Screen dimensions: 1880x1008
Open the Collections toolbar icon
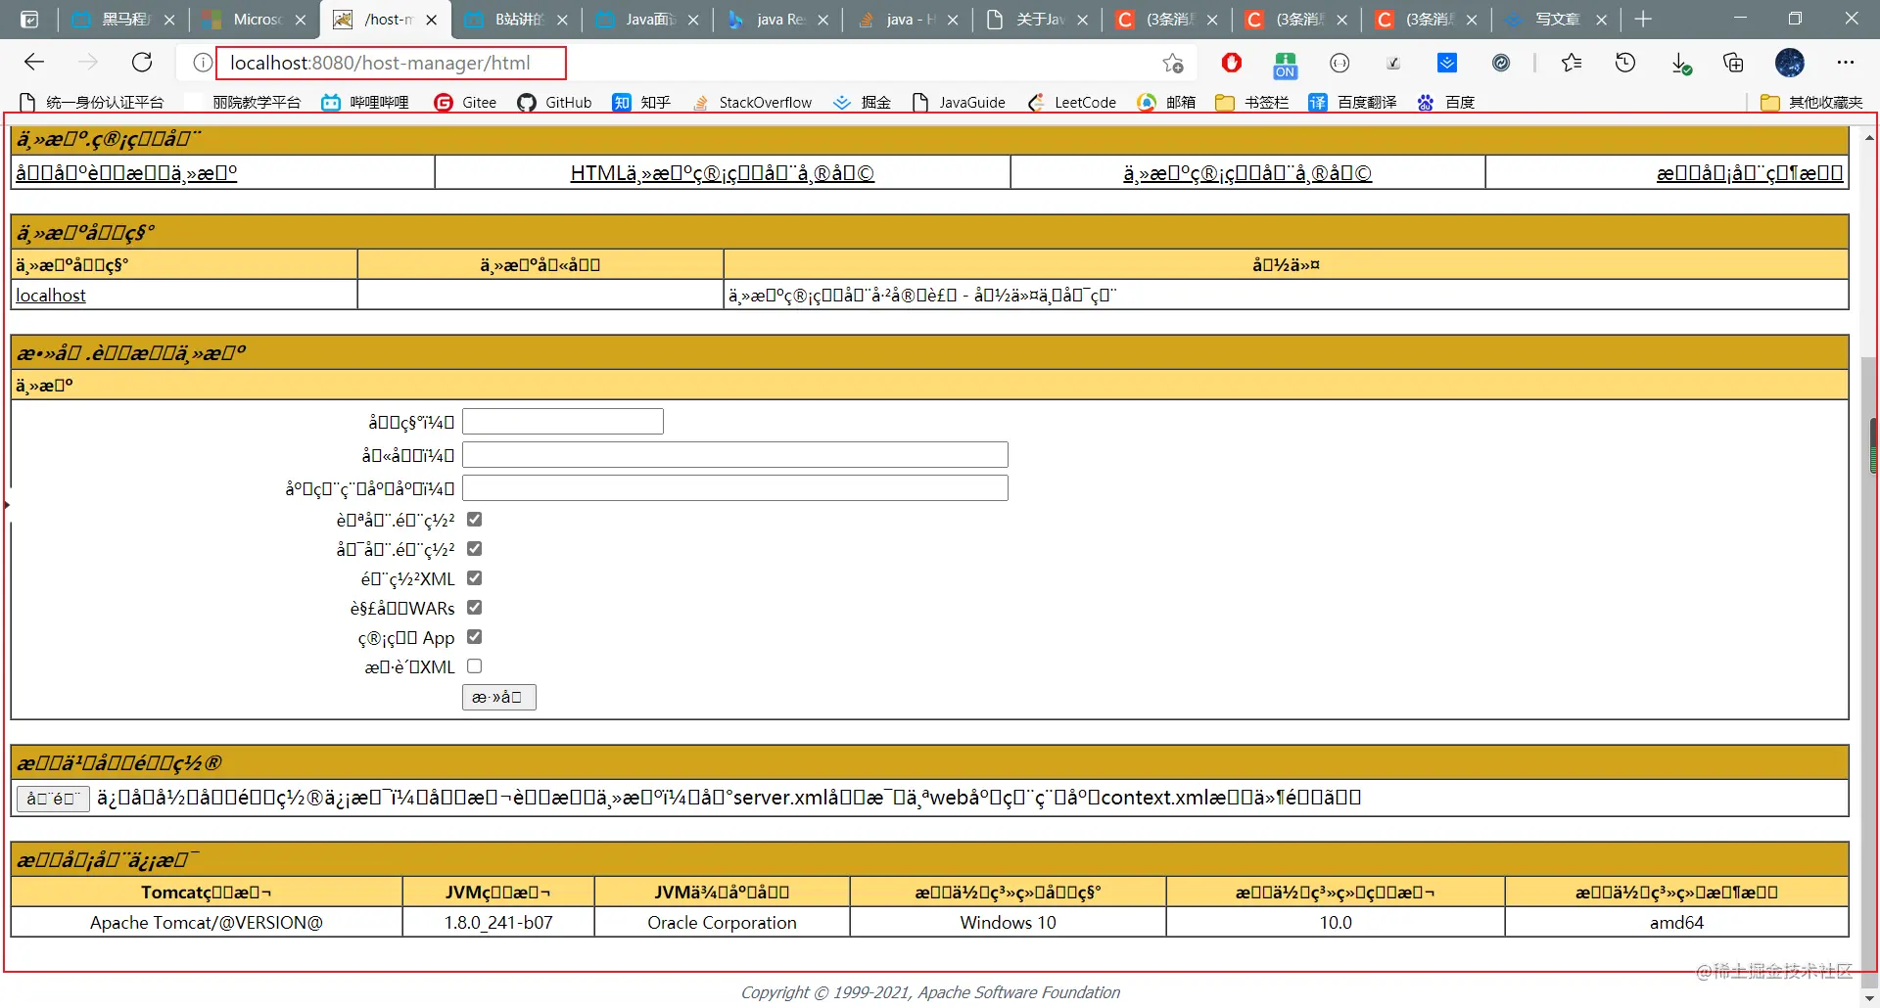click(1734, 63)
